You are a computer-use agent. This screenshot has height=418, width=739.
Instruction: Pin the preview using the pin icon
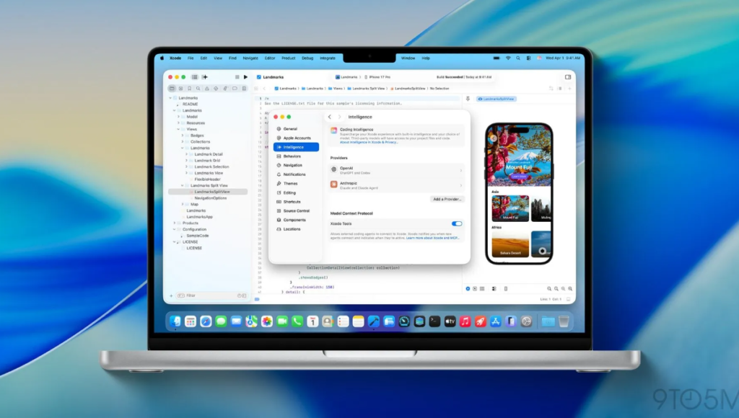tap(468, 99)
